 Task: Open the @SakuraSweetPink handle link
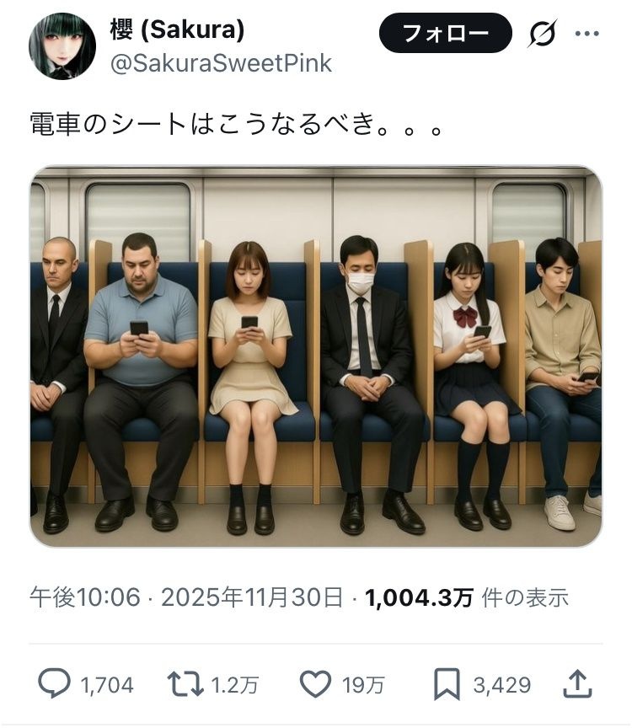221,63
